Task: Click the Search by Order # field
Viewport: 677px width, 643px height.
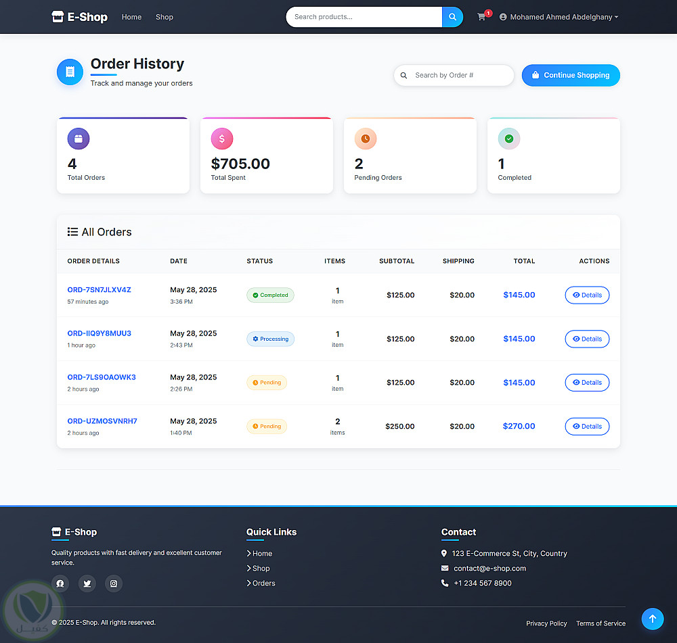Action: pyautogui.click(x=454, y=76)
